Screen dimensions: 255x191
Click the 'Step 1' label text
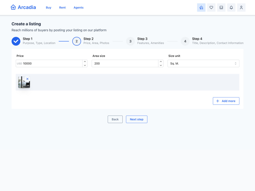click(x=28, y=39)
